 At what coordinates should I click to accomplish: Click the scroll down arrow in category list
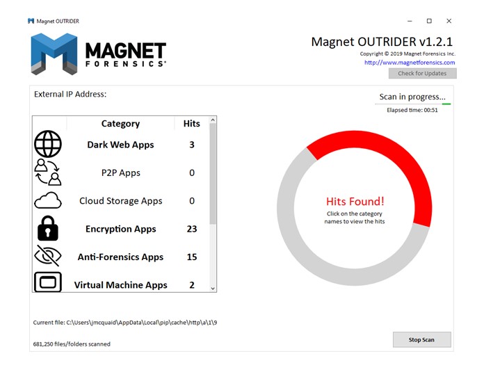pos(213,289)
